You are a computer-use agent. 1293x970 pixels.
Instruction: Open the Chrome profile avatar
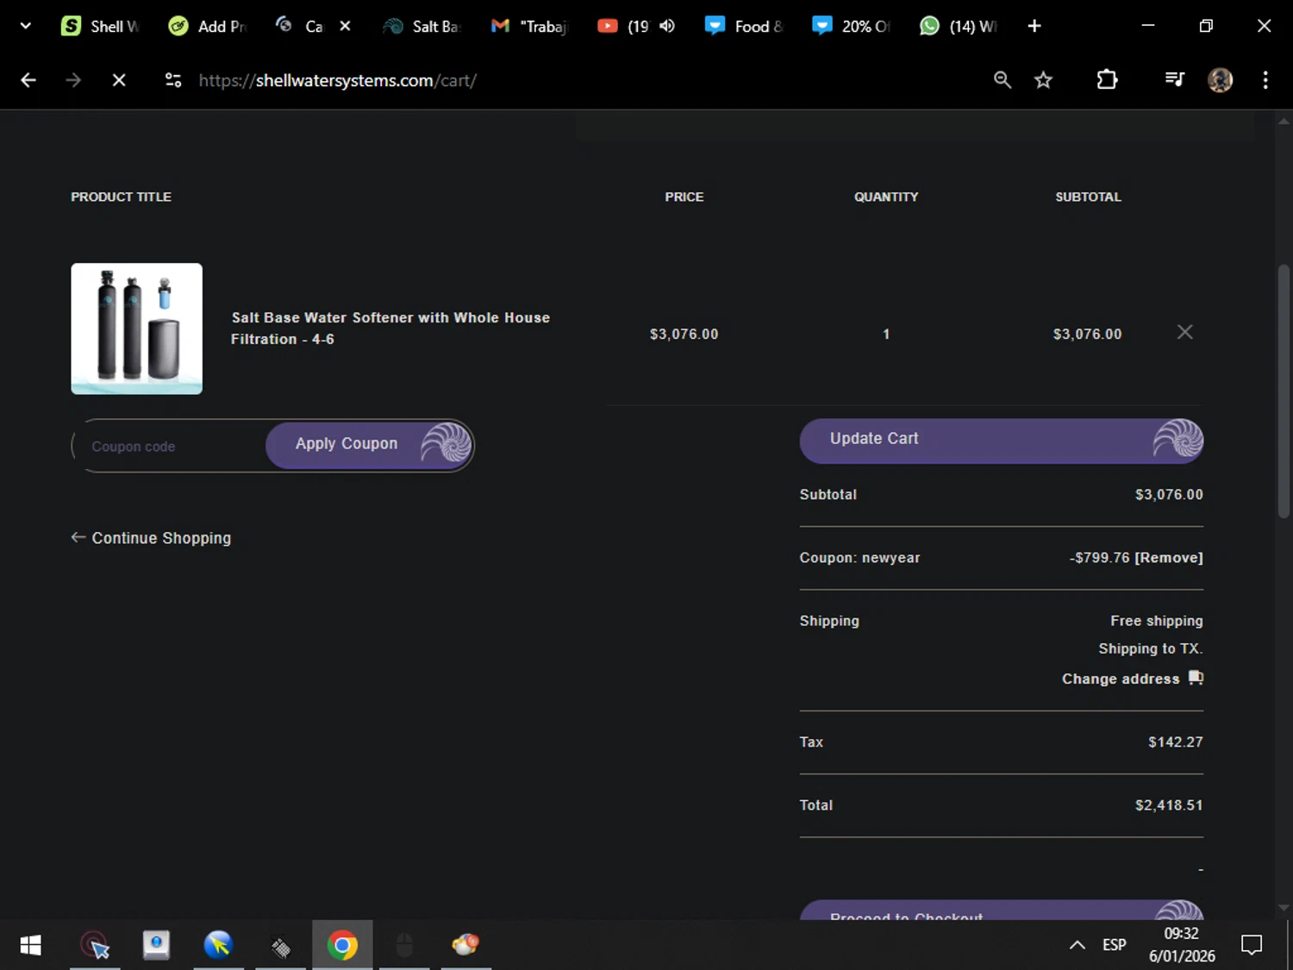1220,80
